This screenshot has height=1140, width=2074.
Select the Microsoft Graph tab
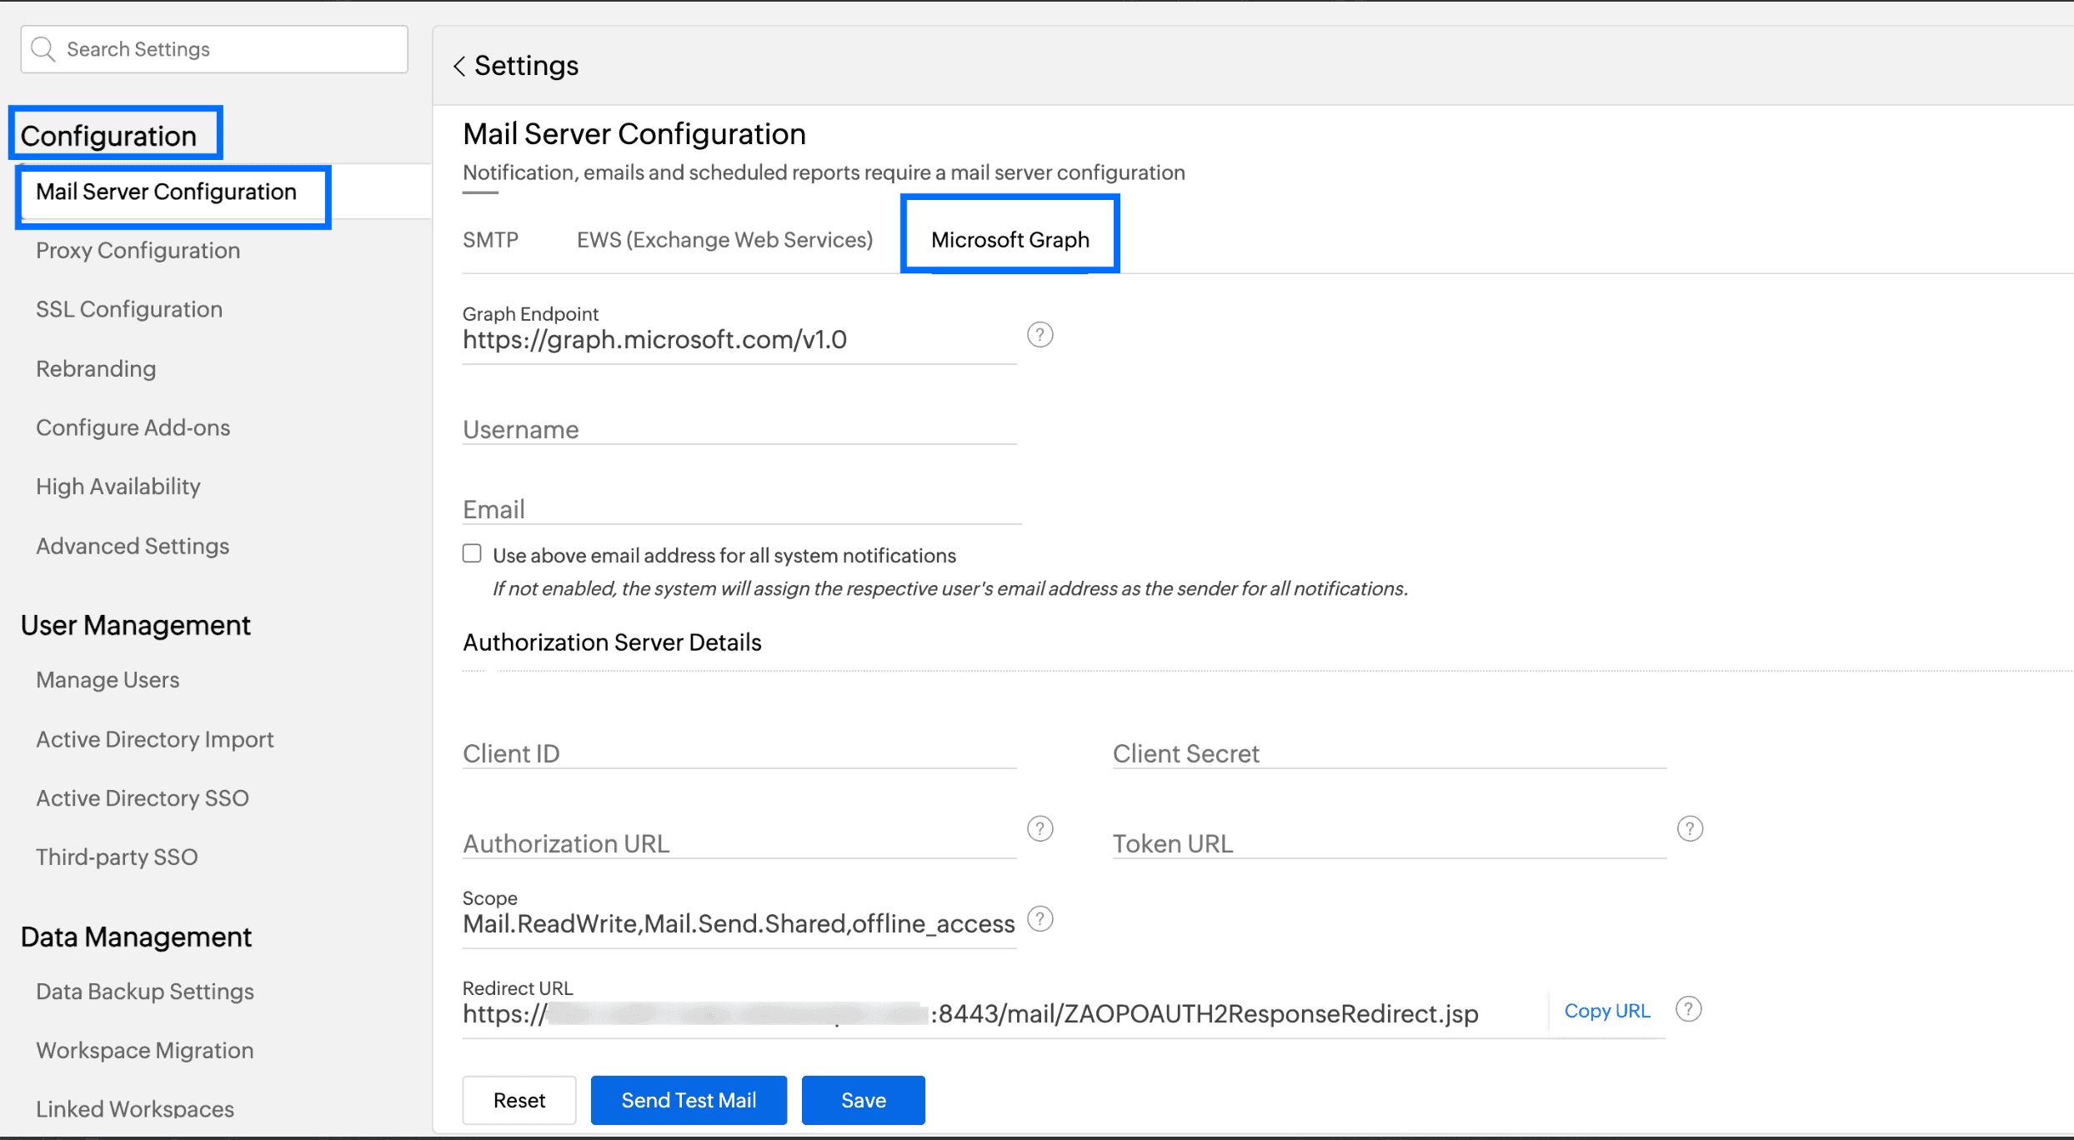tap(1009, 240)
